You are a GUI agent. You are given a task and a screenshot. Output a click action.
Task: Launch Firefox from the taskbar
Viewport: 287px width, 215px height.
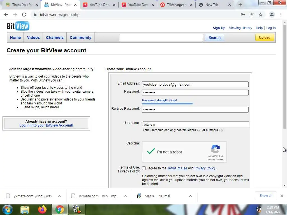click(42, 209)
